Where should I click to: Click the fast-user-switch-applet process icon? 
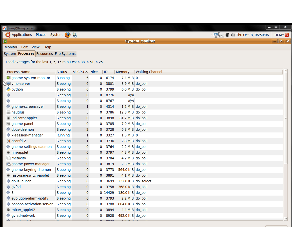pyautogui.click(x=8, y=175)
